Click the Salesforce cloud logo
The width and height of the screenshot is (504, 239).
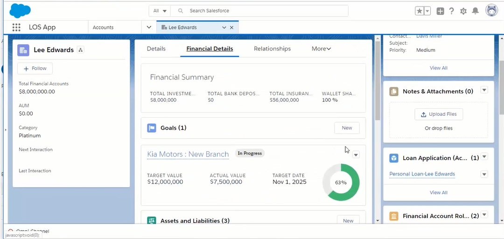[20, 11]
